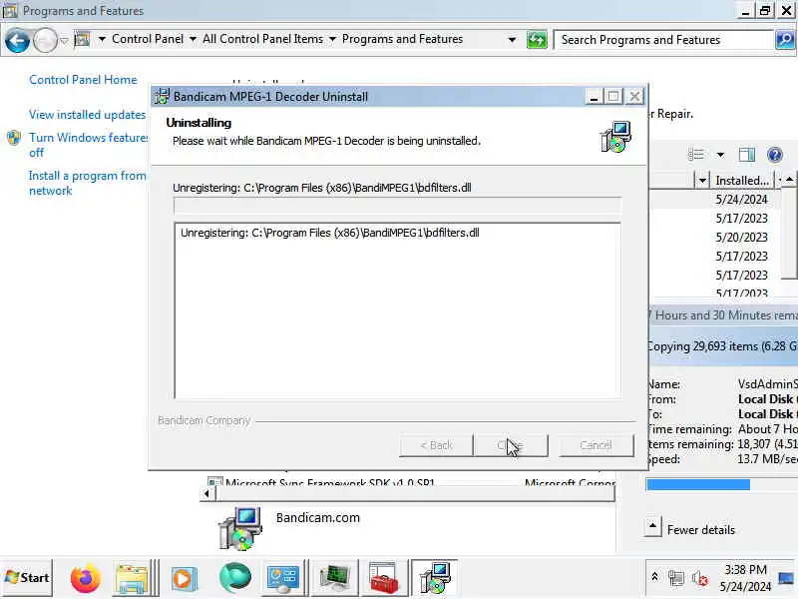
Task: Expand dropdown arrow after All Control Panel Items
Action: [x=332, y=39]
